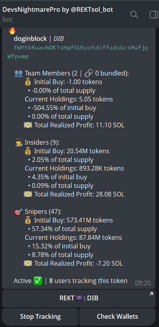Click the fire emoji above doginblock
The image size is (159, 327).
click(12, 30)
